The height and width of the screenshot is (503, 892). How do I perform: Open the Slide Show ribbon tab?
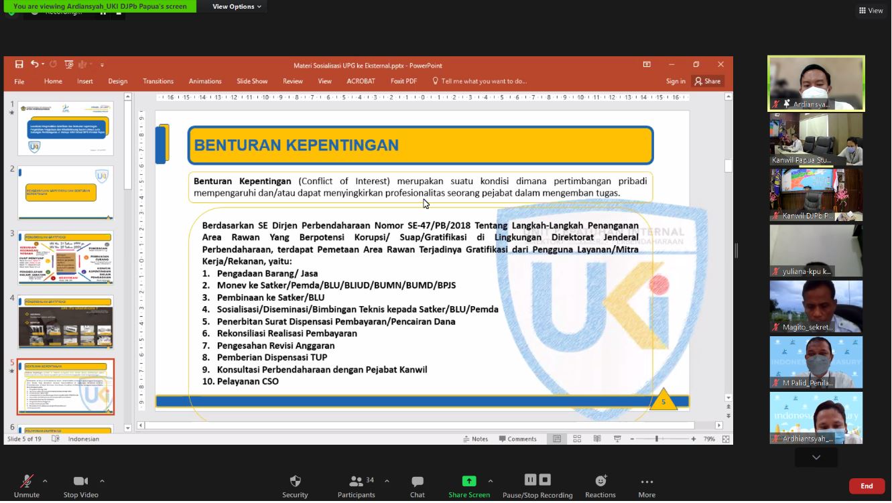252,82
